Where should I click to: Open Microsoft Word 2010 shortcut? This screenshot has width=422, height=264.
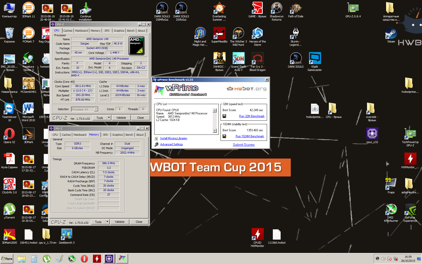[28, 112]
